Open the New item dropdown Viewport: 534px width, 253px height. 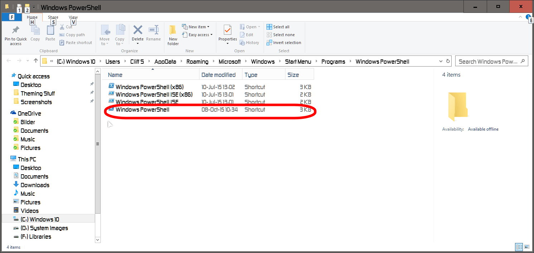pos(196,27)
